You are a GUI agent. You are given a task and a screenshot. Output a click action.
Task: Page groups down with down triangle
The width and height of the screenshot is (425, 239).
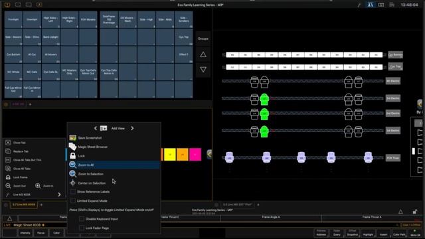coord(203,70)
